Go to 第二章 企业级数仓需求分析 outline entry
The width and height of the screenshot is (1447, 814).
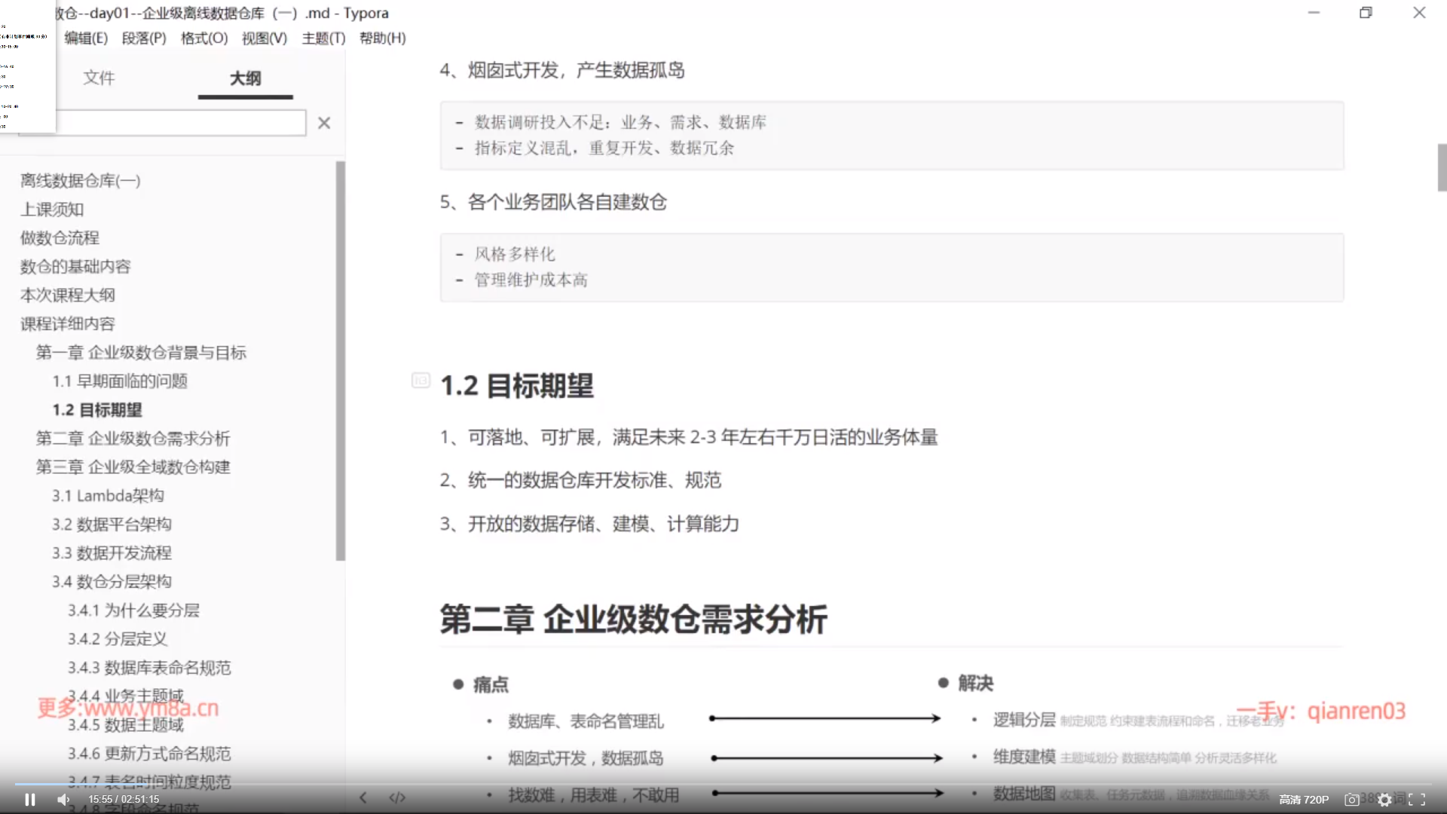[x=133, y=438]
